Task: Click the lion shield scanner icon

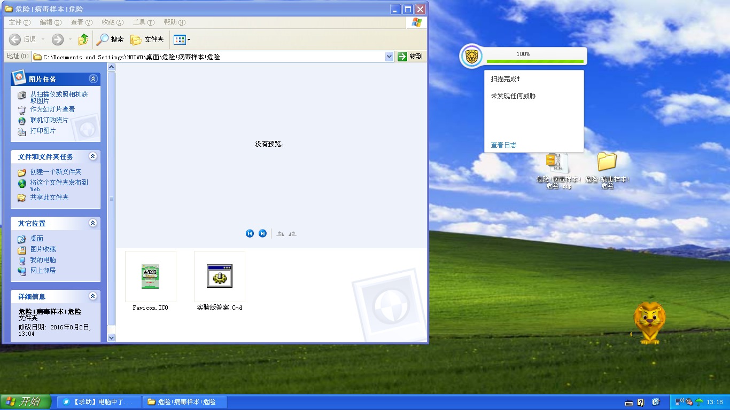Action: [471, 56]
